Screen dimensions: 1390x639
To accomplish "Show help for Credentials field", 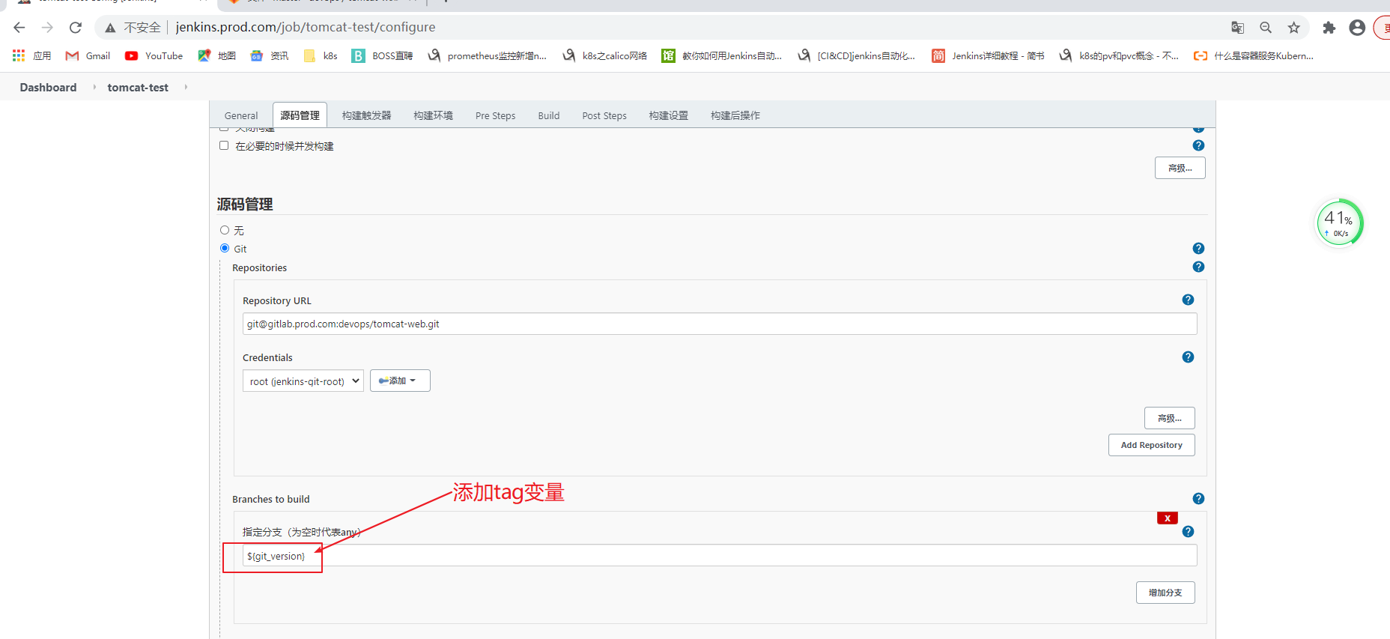I will tap(1188, 357).
